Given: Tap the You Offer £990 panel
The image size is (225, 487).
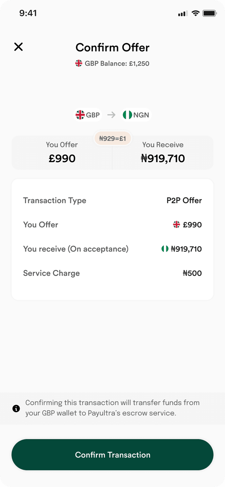Looking at the screenshot, I should [62, 153].
